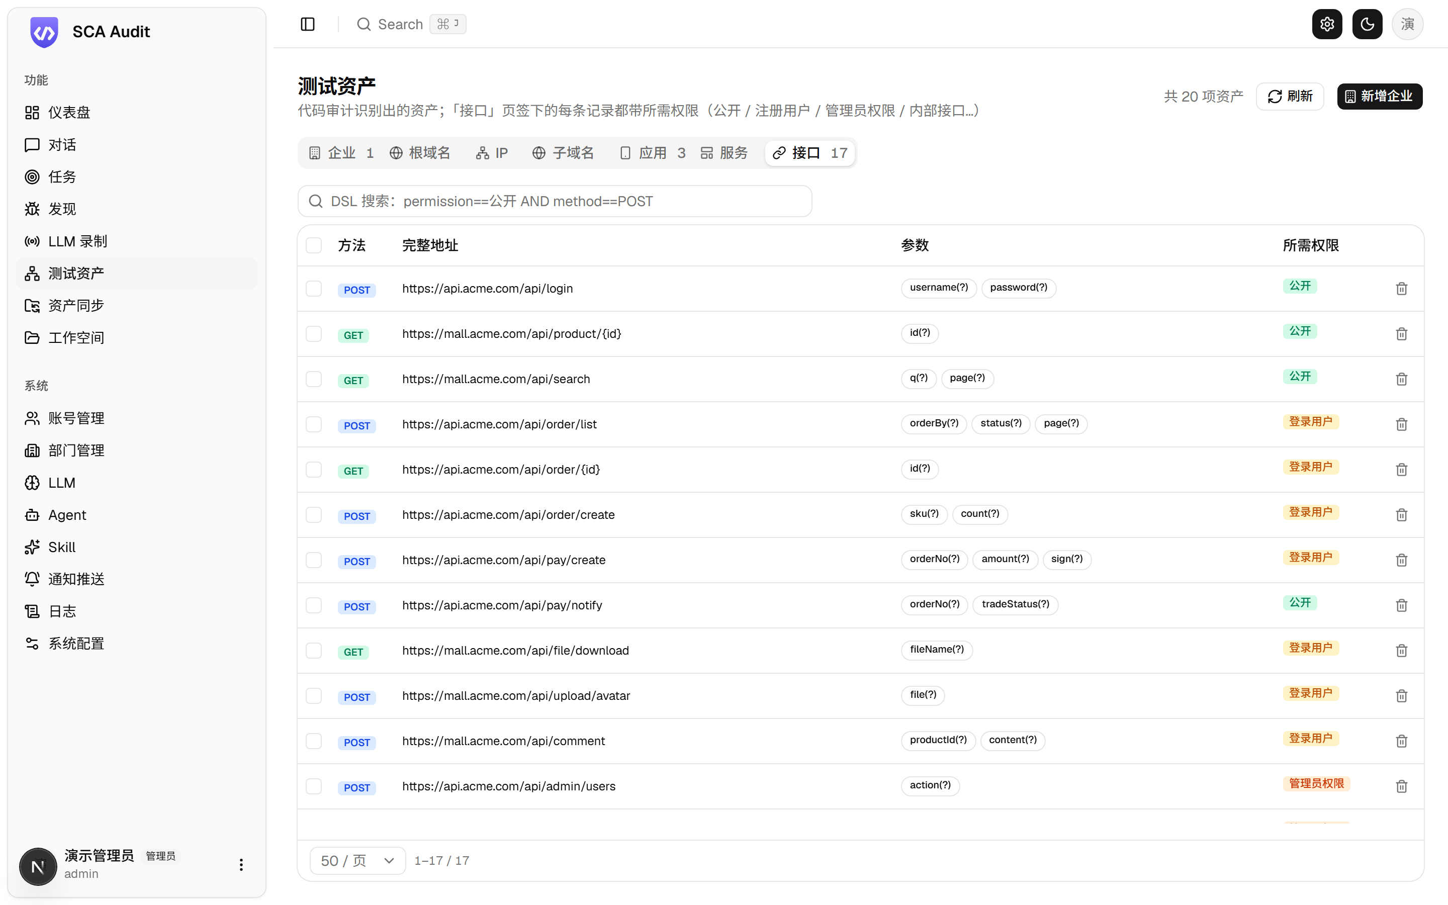This screenshot has width=1448, height=905.
Task: Tick the select-all checkbox in the table header
Action: pyautogui.click(x=314, y=245)
